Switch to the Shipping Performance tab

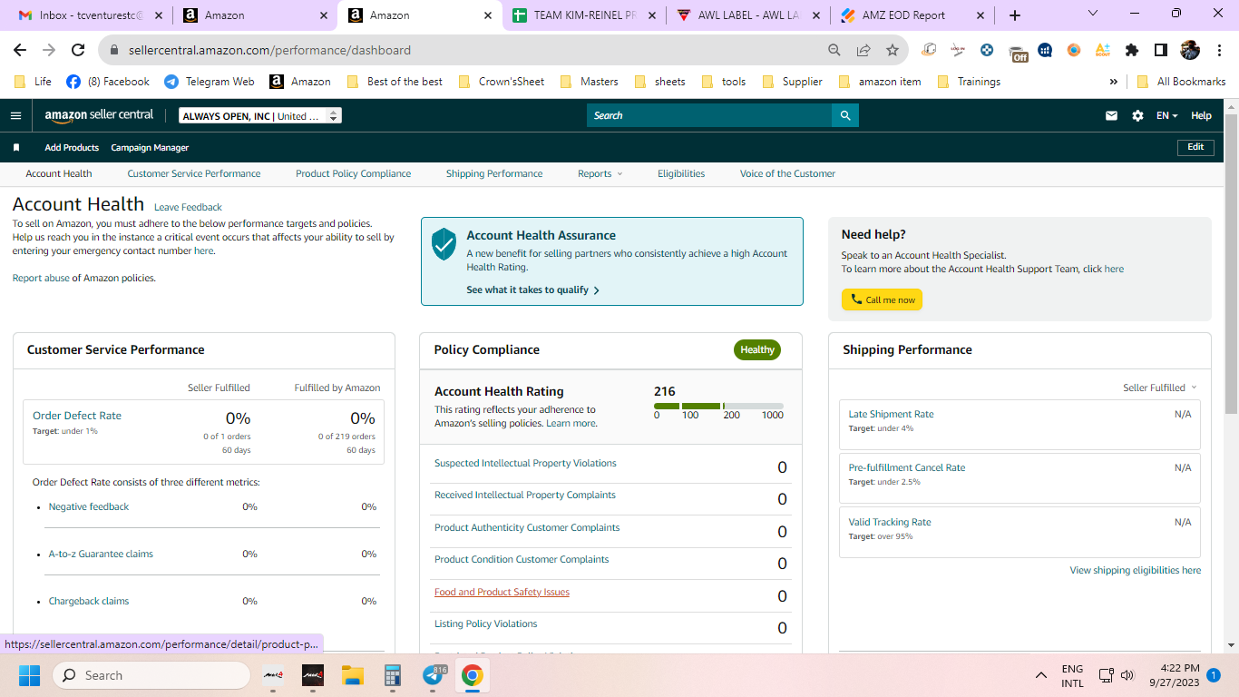494,173
